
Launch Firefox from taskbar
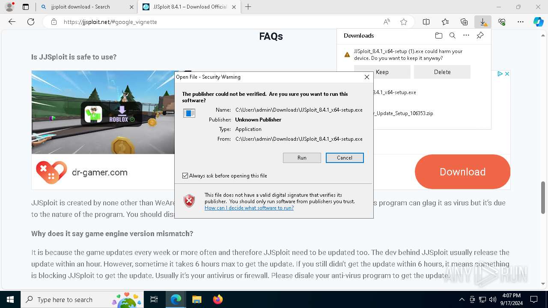tap(217, 299)
